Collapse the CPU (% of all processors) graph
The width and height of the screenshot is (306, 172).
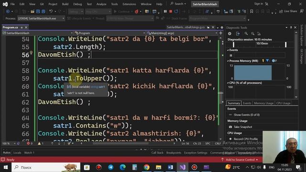[x=228, y=83]
